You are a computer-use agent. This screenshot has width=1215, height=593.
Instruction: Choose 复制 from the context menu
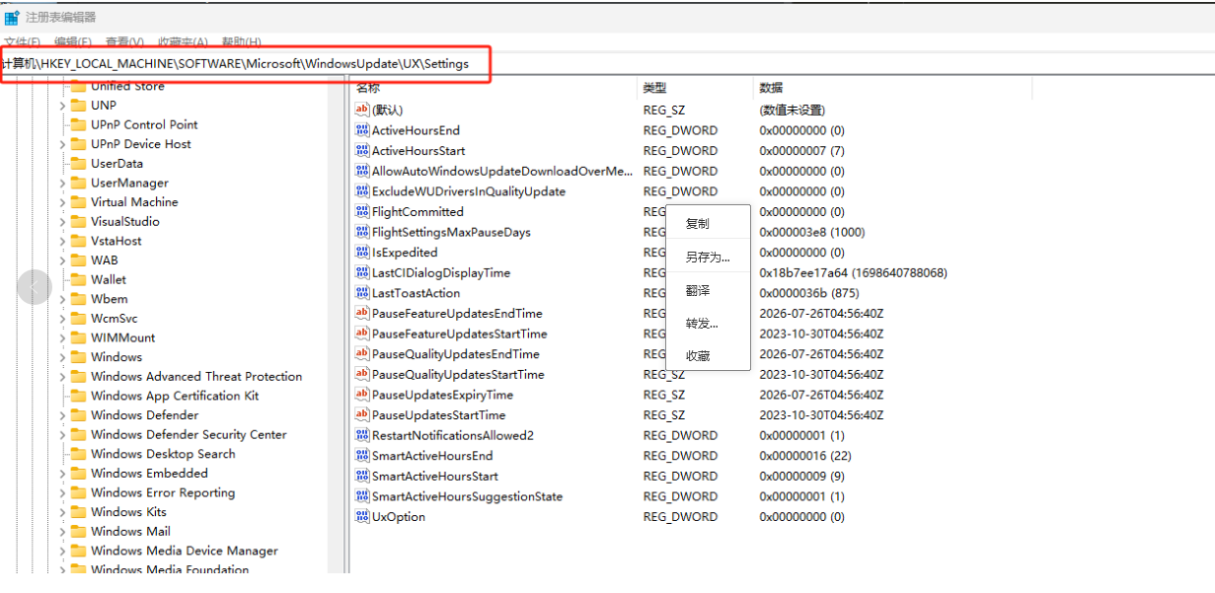[708, 224]
